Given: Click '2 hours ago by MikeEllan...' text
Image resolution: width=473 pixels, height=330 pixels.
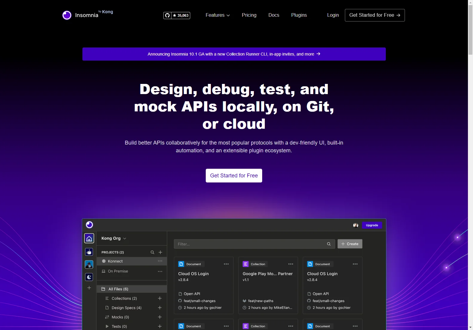Looking at the screenshot, I should 270,308.
